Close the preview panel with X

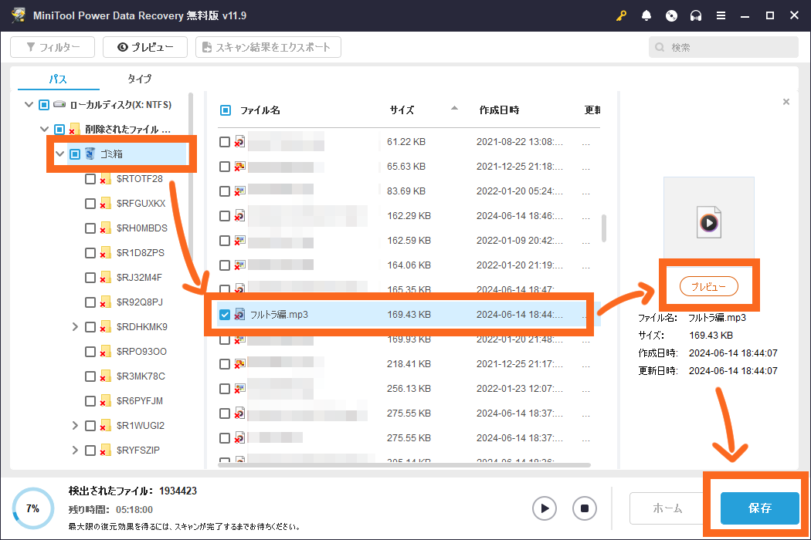[786, 102]
